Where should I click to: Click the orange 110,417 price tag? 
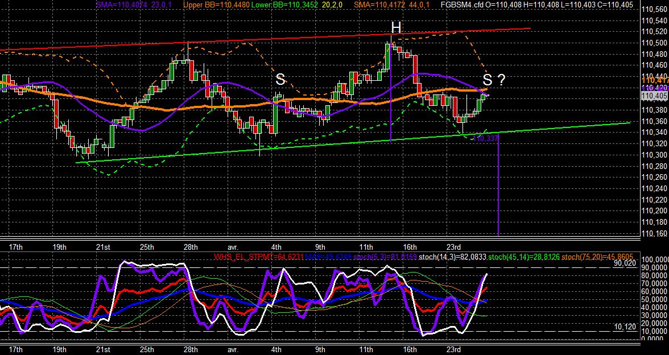point(655,80)
